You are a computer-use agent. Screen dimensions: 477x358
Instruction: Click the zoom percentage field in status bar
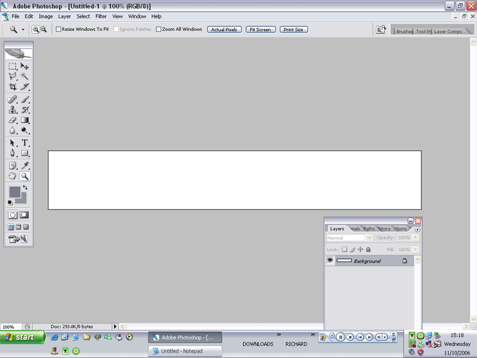[11, 326]
